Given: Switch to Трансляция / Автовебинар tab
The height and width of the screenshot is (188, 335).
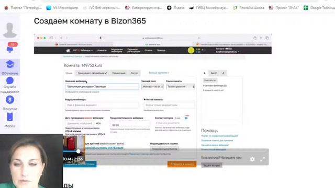Looking at the screenshot, I should (x=92, y=73).
